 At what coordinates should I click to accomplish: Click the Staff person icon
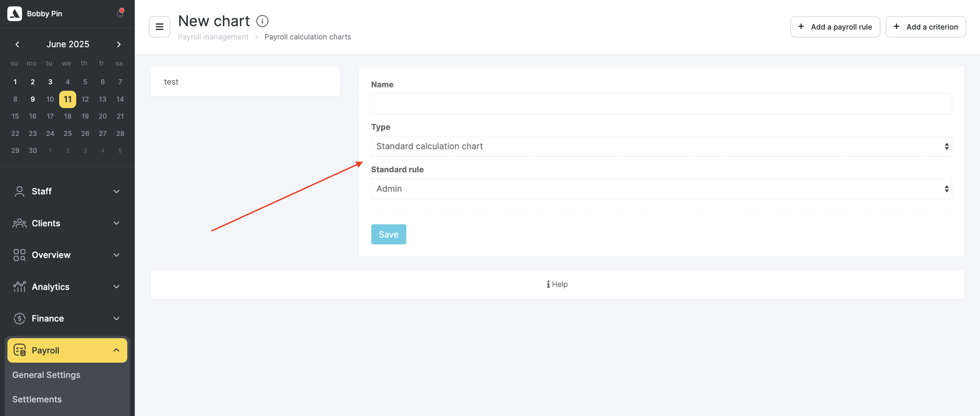point(19,191)
